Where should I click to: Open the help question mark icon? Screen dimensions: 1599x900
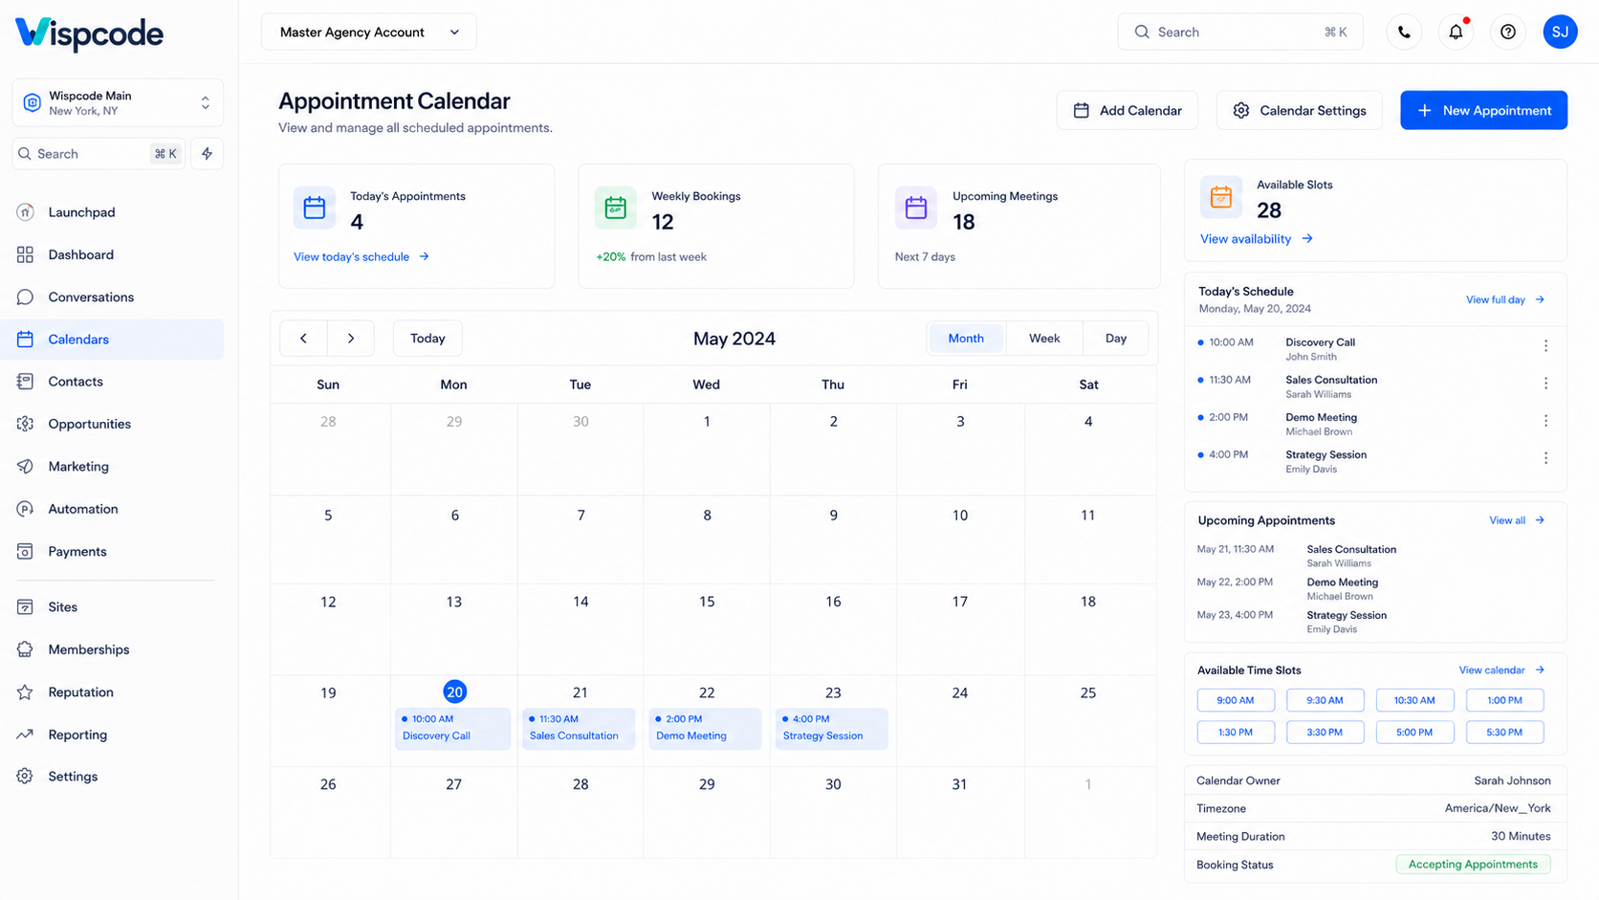coord(1508,32)
